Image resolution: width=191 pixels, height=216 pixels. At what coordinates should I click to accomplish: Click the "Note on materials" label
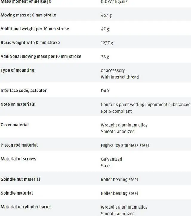coord(18,104)
